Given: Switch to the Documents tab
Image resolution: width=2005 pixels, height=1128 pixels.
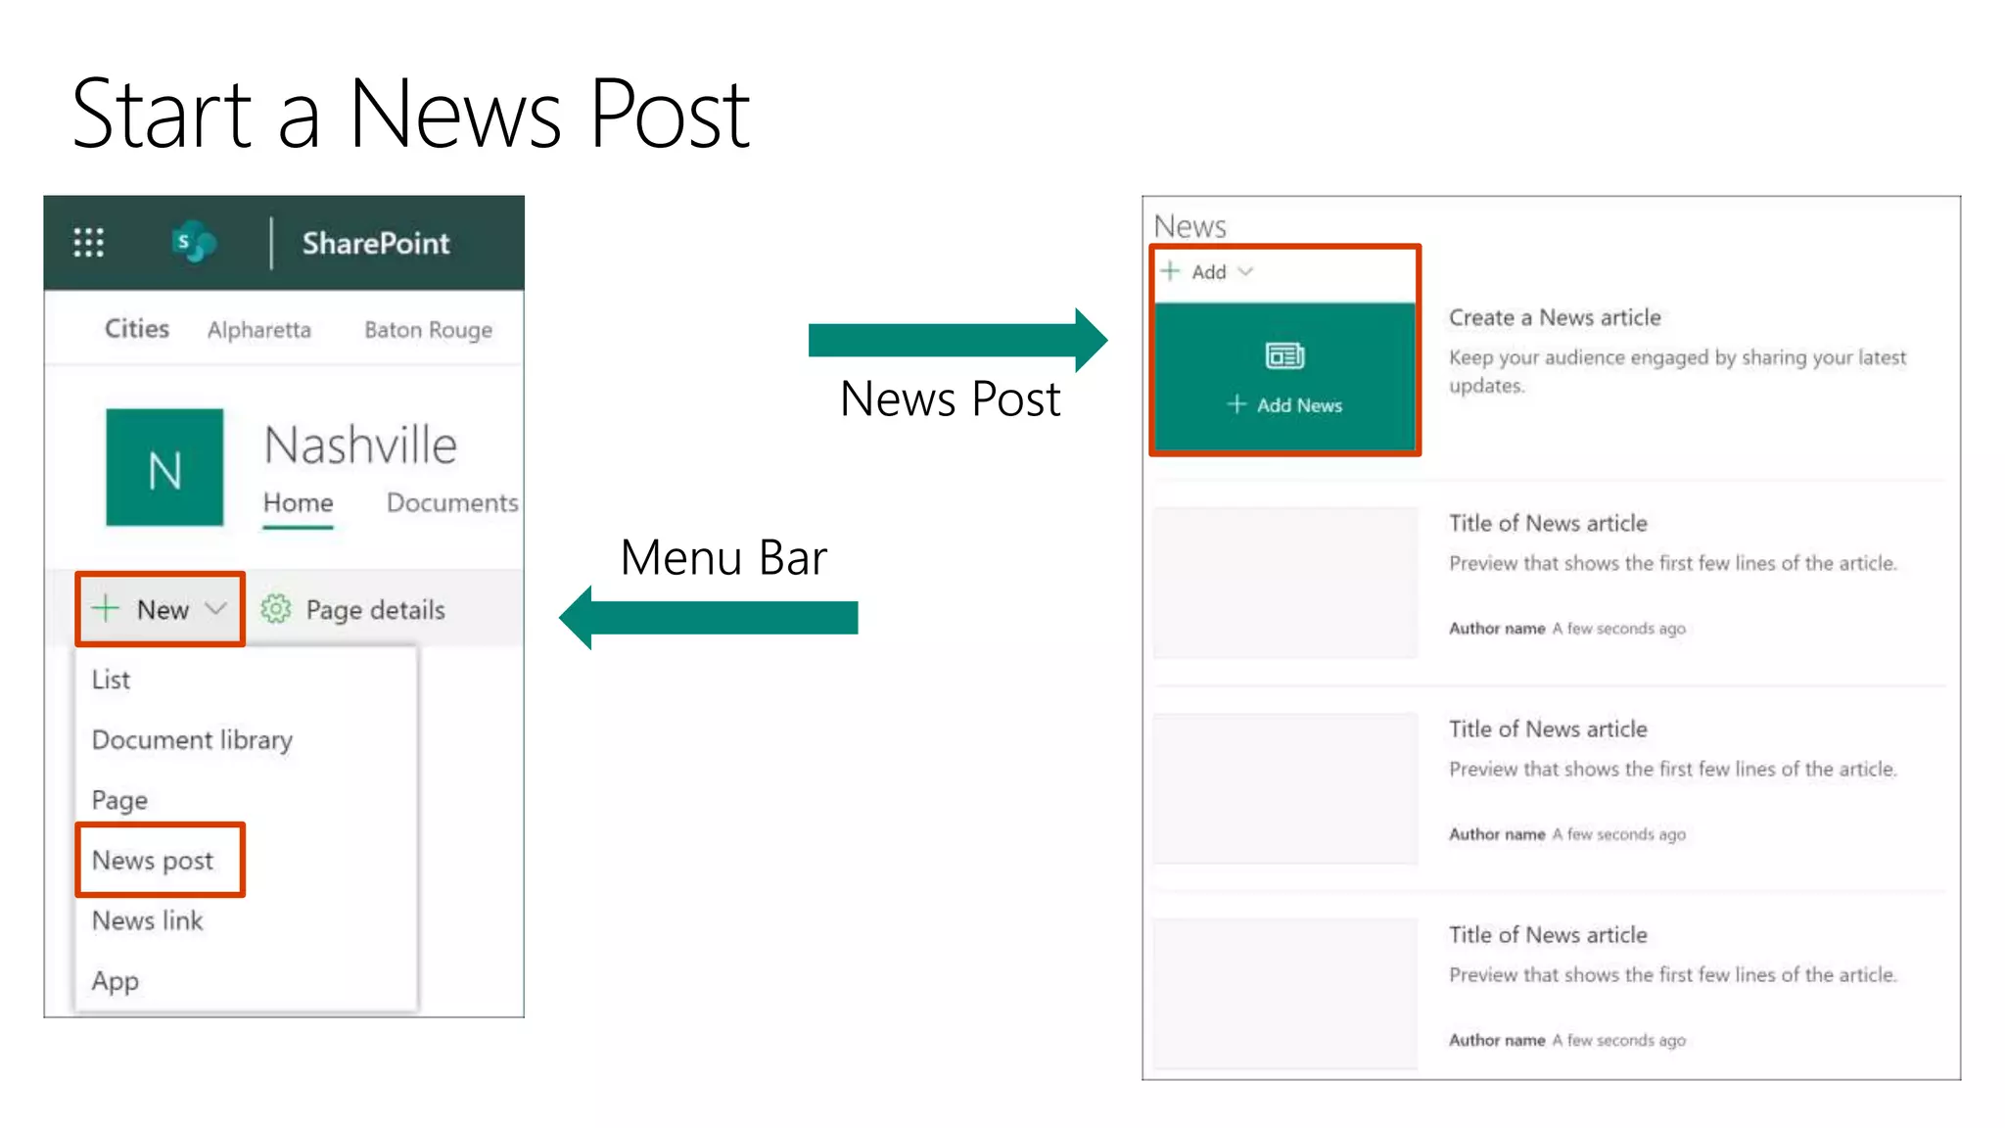Looking at the screenshot, I should 451,502.
